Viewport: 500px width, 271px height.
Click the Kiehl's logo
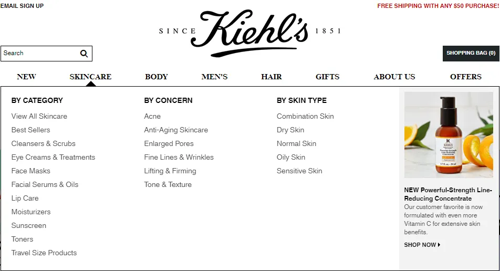point(250,33)
